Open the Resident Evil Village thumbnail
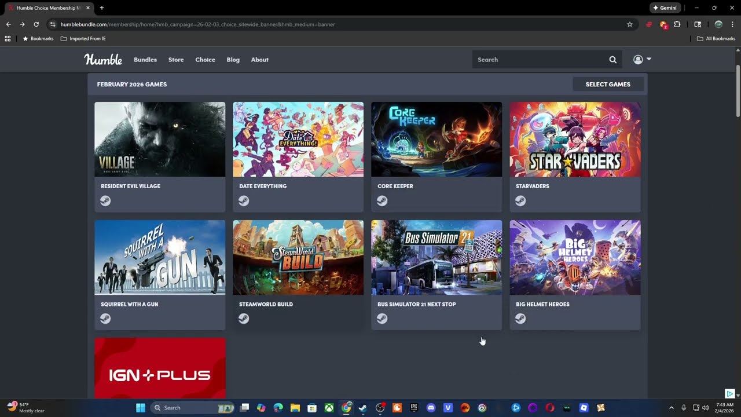741x417 pixels. click(x=160, y=140)
